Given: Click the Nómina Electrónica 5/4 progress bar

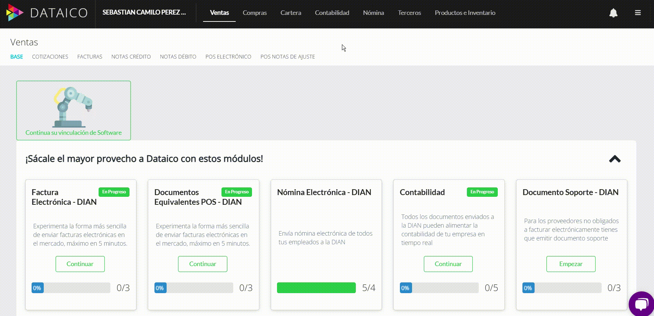Looking at the screenshot, I should (316, 288).
